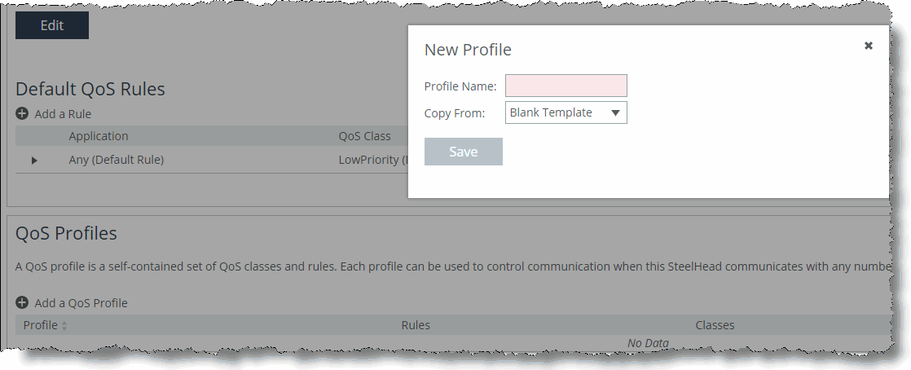
Task: Click the Add a Rule link text
Action: [x=63, y=114]
